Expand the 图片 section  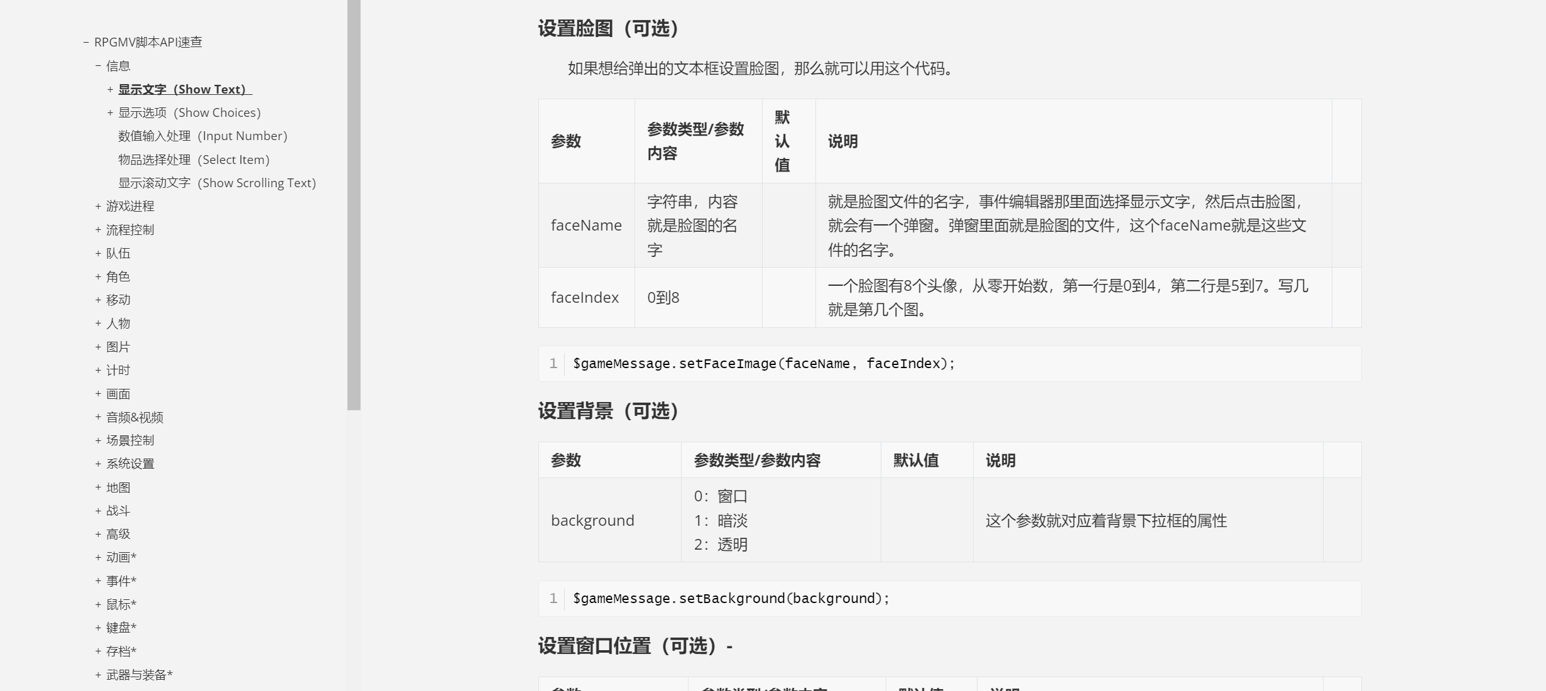(x=98, y=347)
